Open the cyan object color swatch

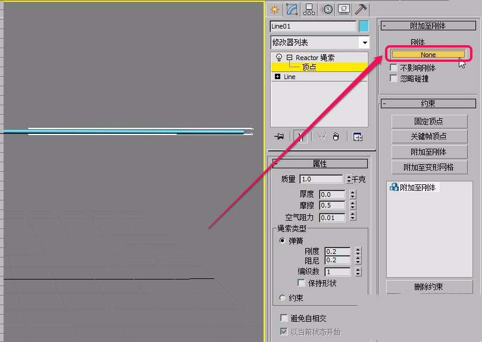(364, 26)
